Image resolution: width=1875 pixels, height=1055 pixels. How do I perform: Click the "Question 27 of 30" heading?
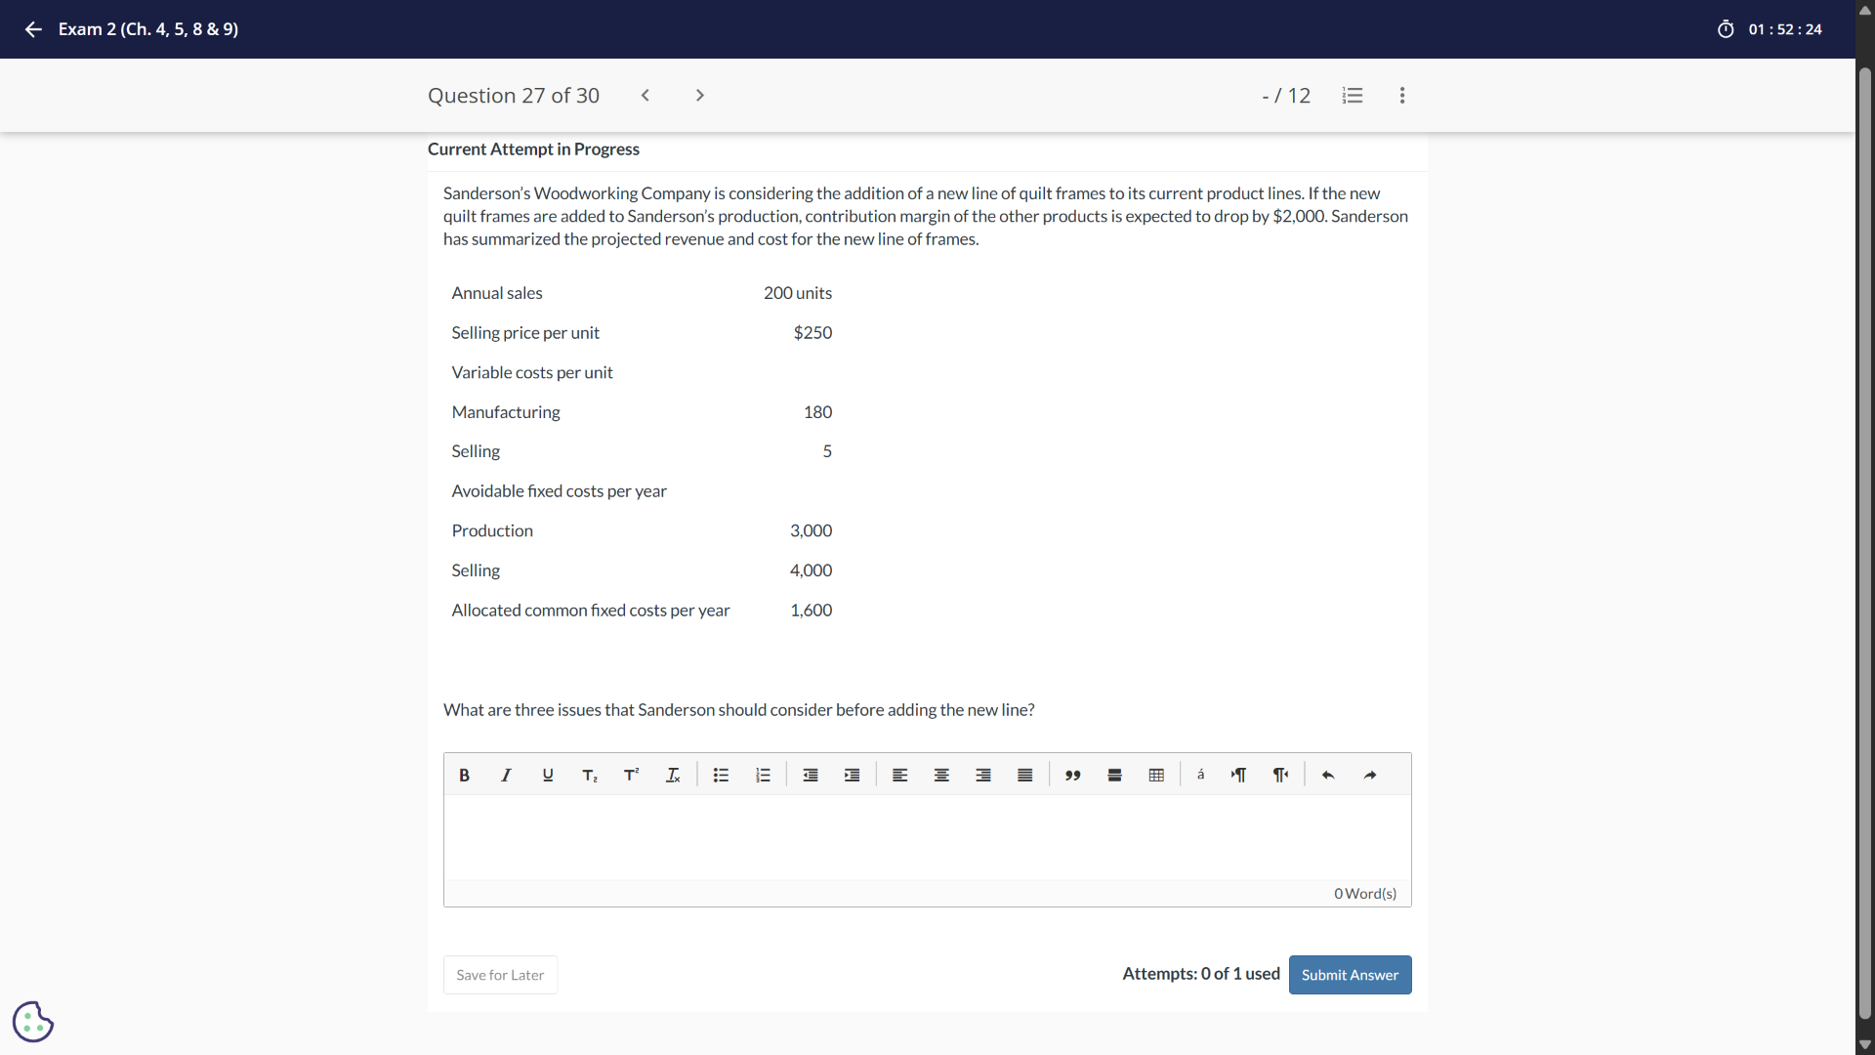coord(514,96)
